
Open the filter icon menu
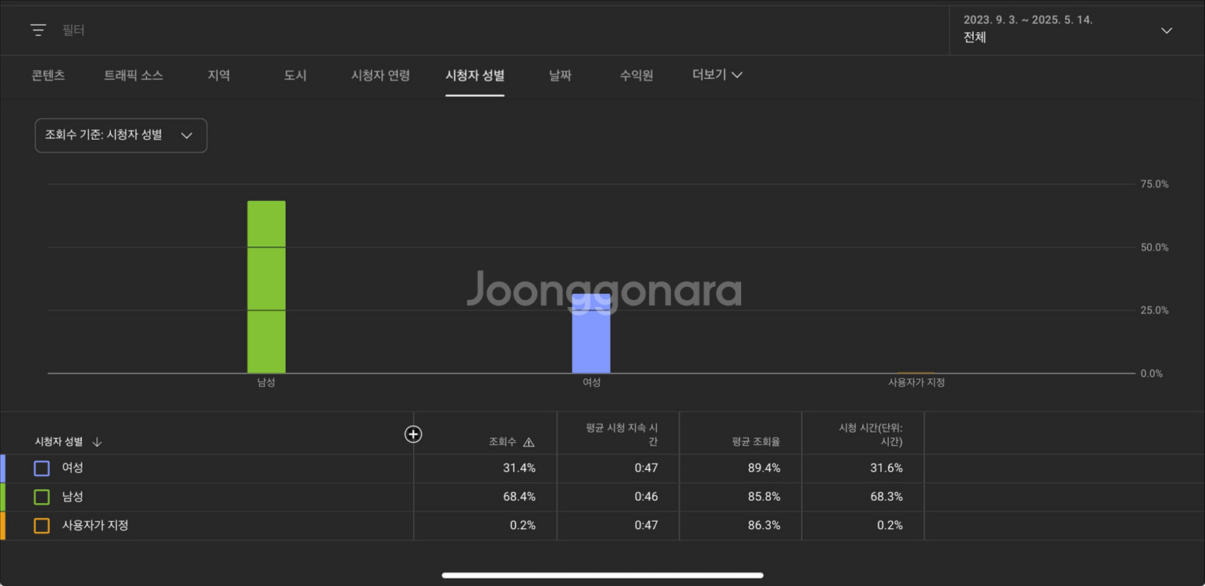pyautogui.click(x=38, y=30)
